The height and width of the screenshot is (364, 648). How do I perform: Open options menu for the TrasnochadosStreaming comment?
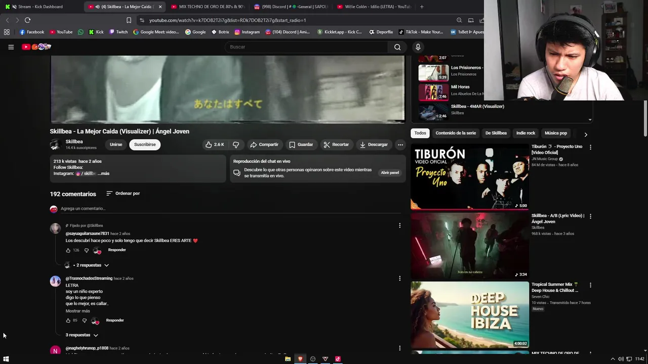[399, 278]
